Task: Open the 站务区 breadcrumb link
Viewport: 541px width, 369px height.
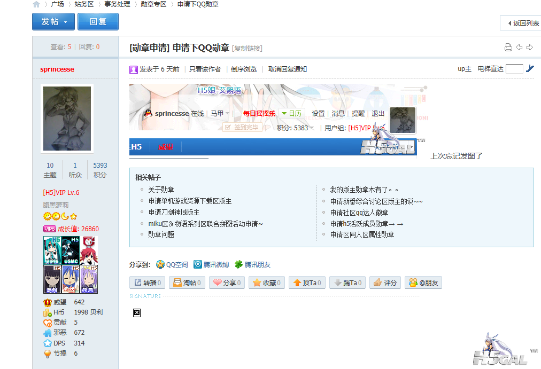Action: 84,4
